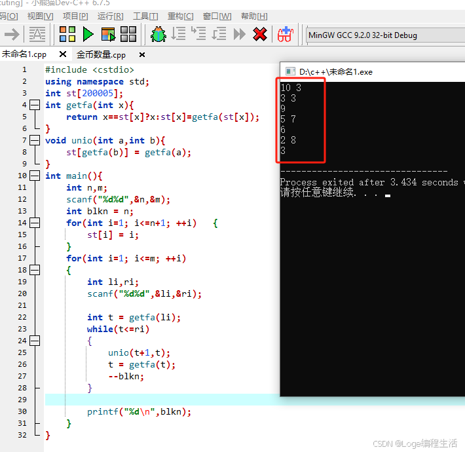Click the '5 7' console input line
Image resolution: width=465 pixels, height=452 pixels.
[x=288, y=119]
